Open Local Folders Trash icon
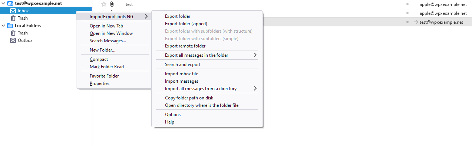 point(13,33)
